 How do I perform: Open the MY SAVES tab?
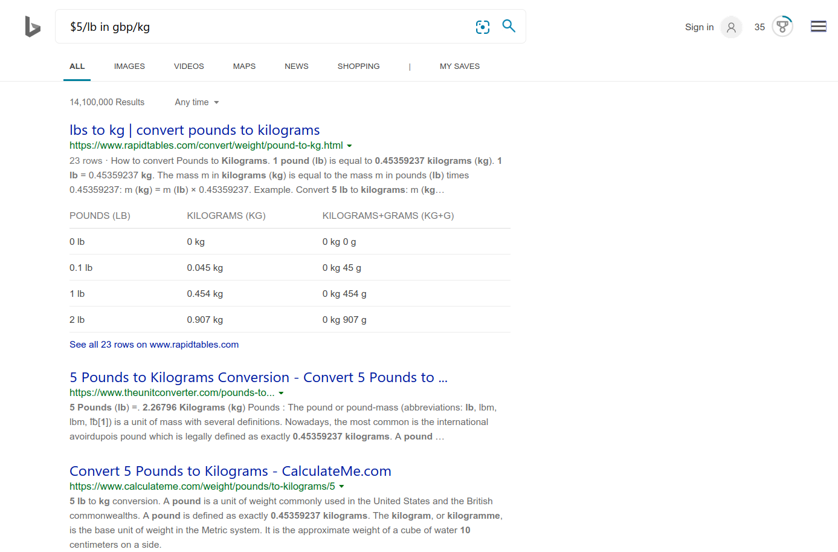pos(460,67)
